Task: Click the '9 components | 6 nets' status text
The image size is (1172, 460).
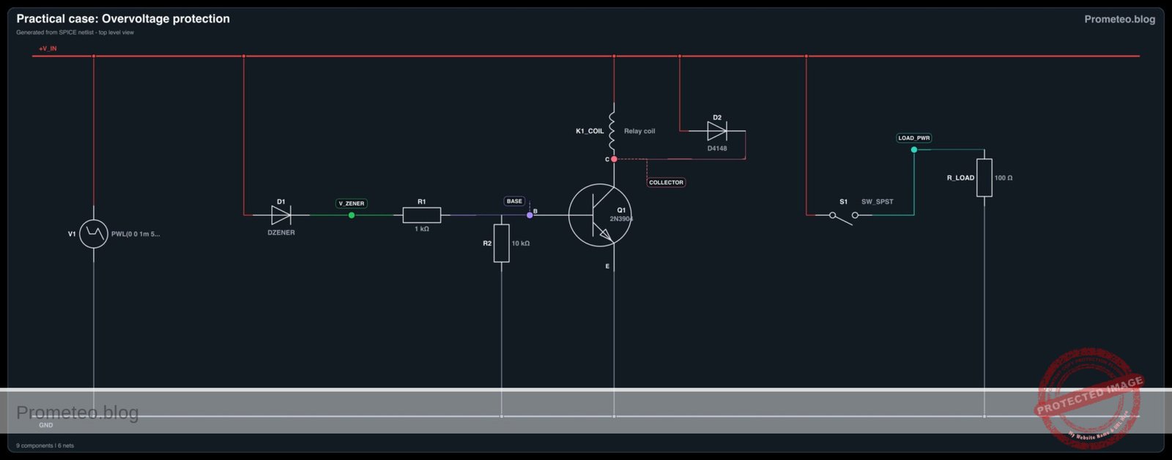Action: (45, 445)
